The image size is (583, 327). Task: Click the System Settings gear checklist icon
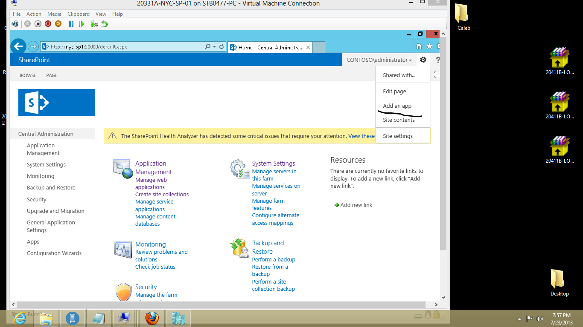point(240,169)
